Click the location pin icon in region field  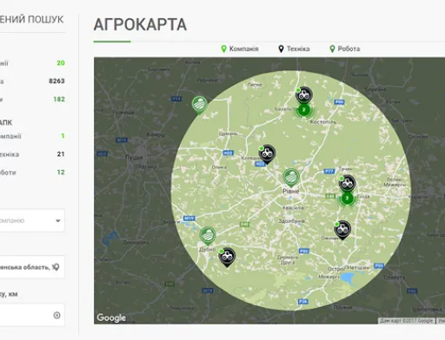pyautogui.click(x=56, y=267)
